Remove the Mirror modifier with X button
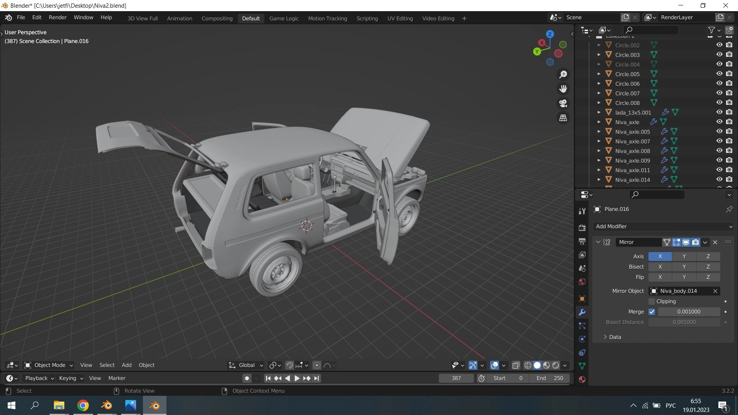Viewport: 738px width, 415px height. [x=715, y=242]
